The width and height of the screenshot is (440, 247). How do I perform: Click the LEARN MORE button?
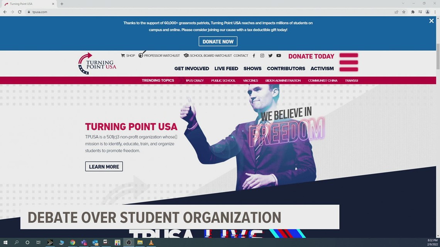coord(104,166)
